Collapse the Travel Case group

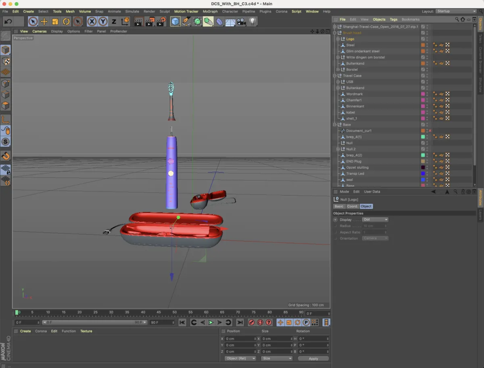[x=335, y=76]
